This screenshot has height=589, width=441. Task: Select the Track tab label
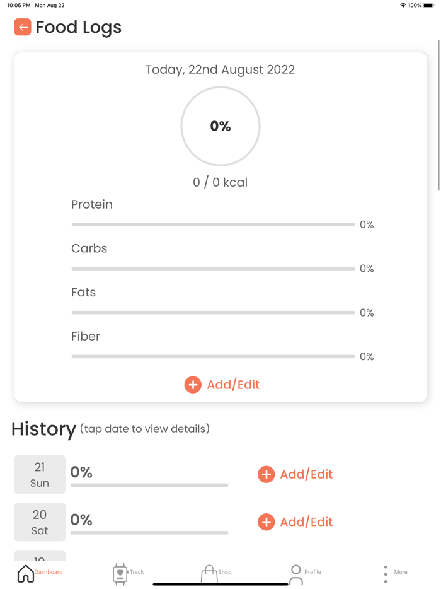point(137,572)
